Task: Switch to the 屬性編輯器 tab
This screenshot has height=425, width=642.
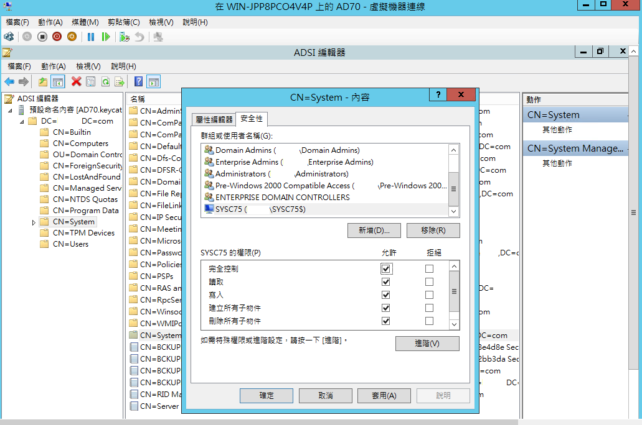Action: coord(214,120)
